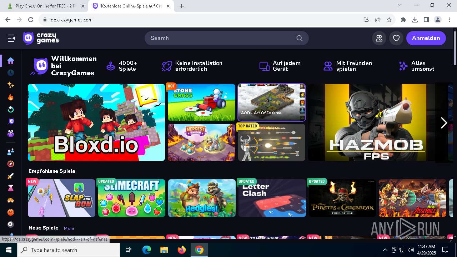Toggle Chrome side panel icon
Viewport: 457px width, 257px height.
coord(426,20)
